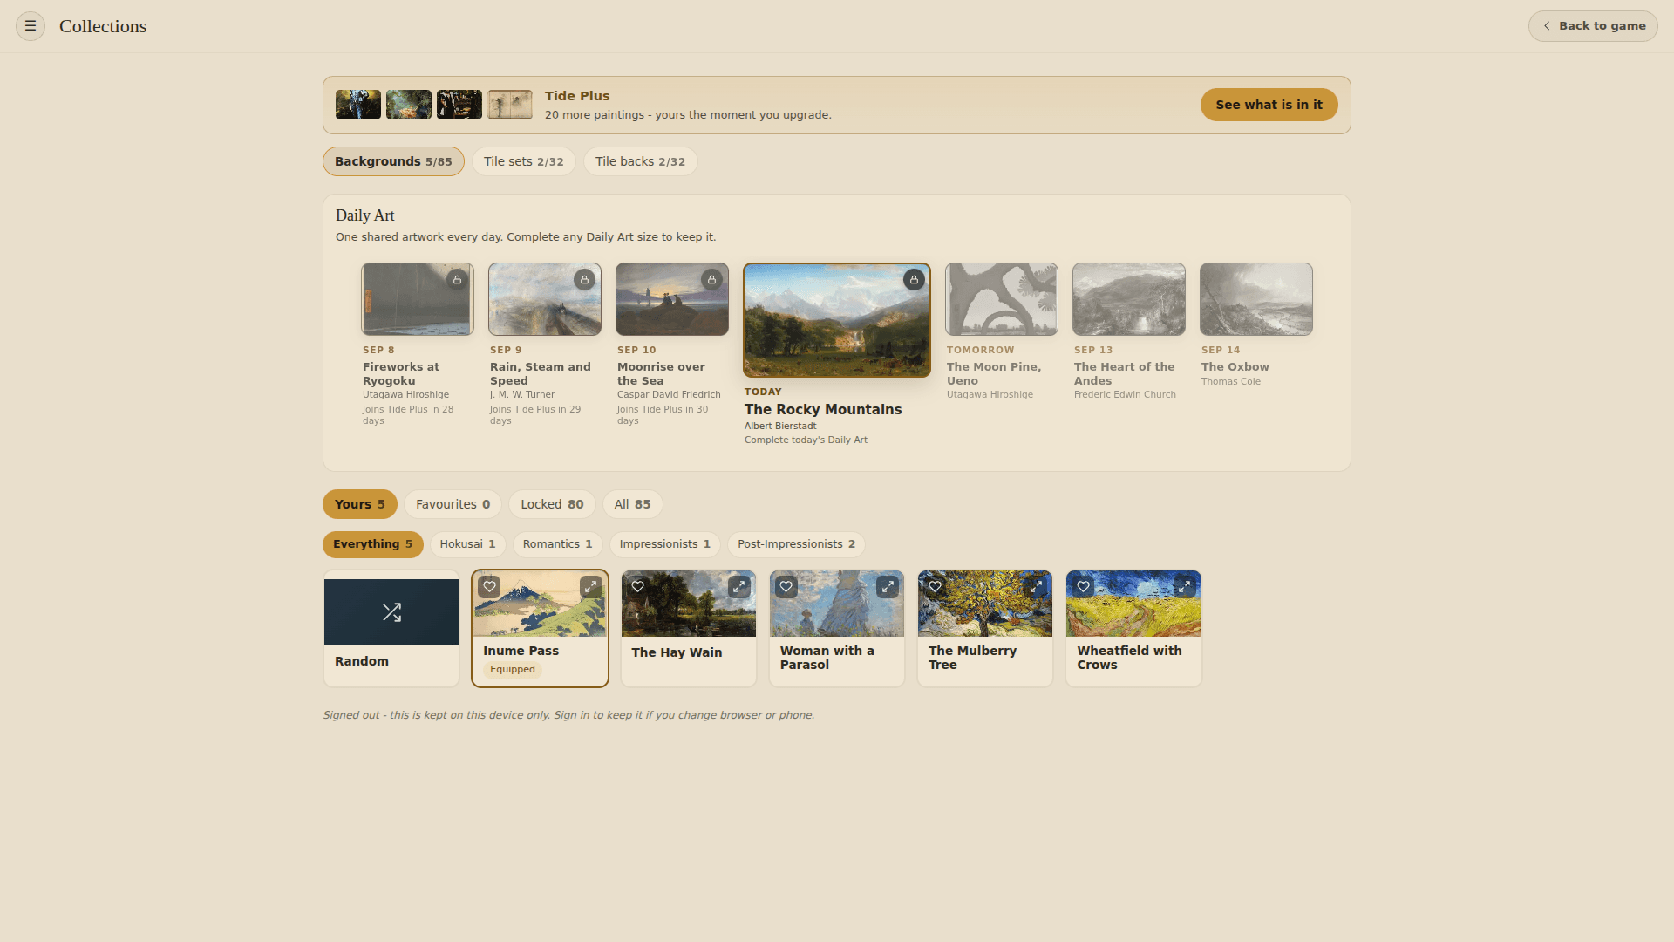
Task: Click the Random card label
Action: (362, 661)
